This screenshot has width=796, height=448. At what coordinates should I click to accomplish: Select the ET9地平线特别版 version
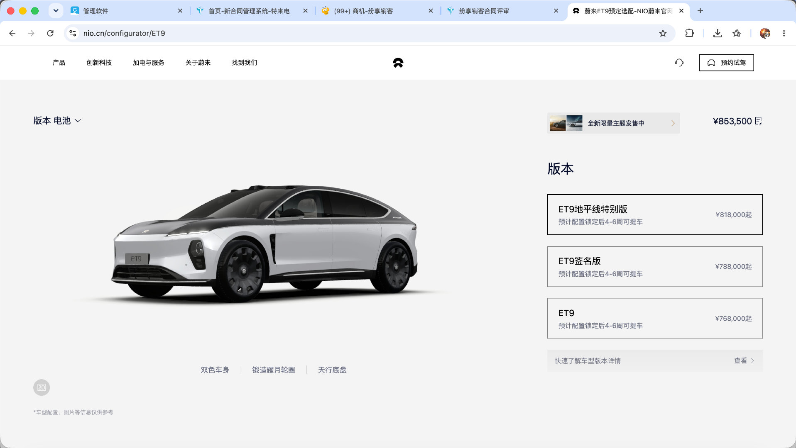click(x=655, y=214)
